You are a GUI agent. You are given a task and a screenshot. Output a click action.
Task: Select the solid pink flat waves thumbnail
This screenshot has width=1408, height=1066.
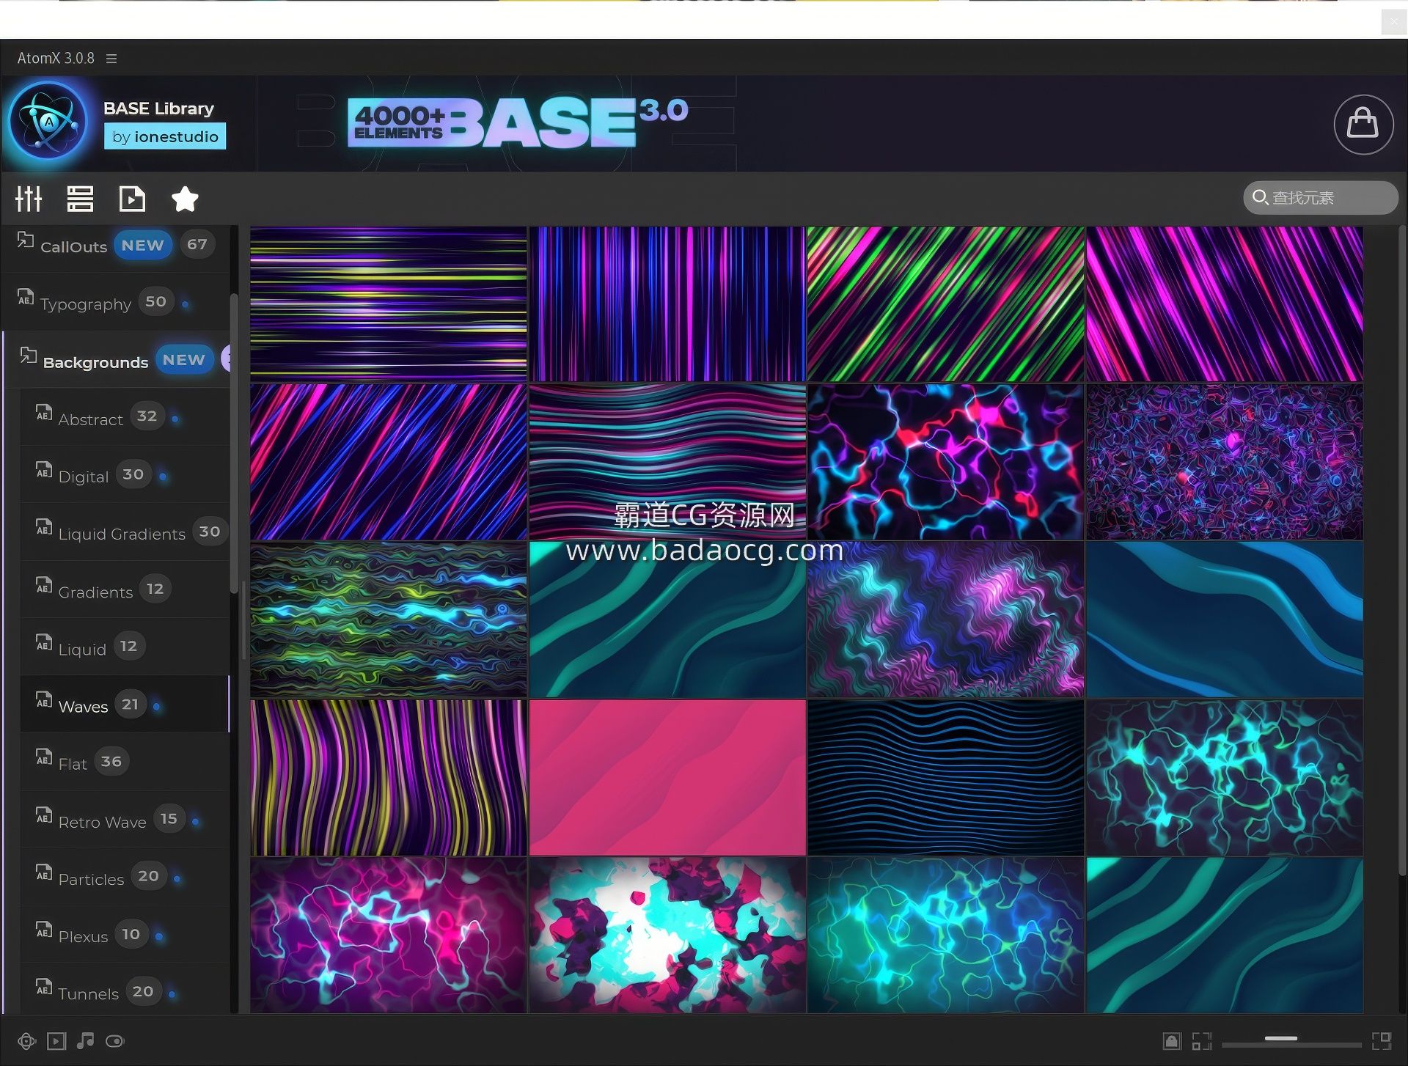[x=667, y=778]
